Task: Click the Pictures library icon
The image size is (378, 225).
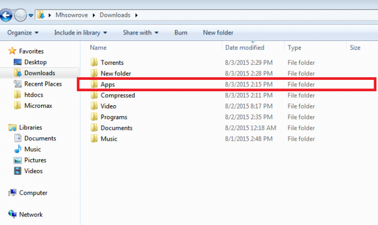Action: 18,160
